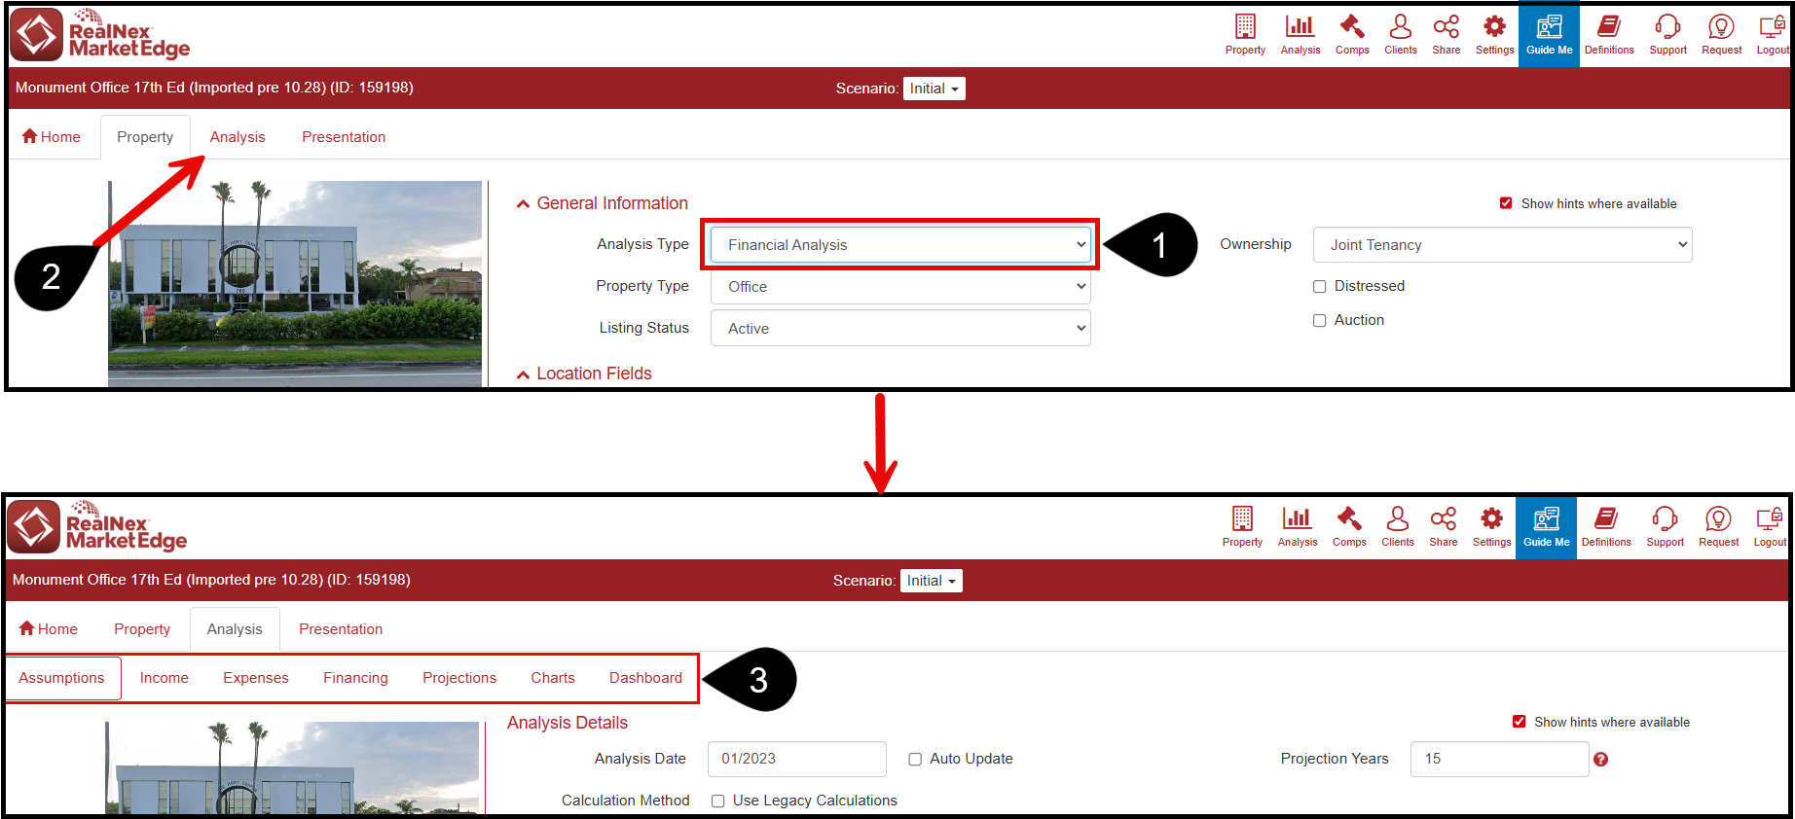1795x819 pixels.
Task: Switch to Analysis tab in upper screenshot
Action: (x=238, y=137)
